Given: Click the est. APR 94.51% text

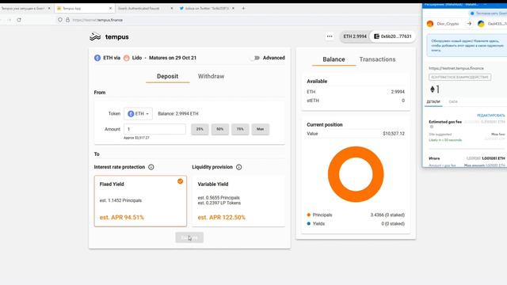Looking at the screenshot, I should coord(121,218).
